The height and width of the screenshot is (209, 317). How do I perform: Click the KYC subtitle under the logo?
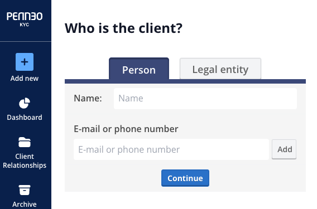pyautogui.click(x=25, y=25)
